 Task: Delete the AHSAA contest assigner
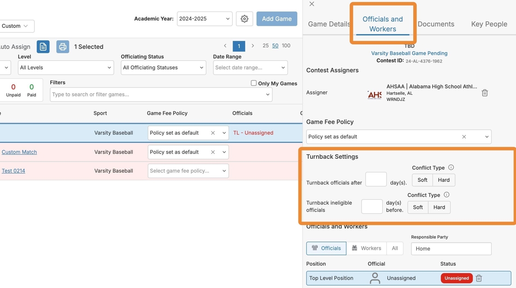tap(485, 93)
